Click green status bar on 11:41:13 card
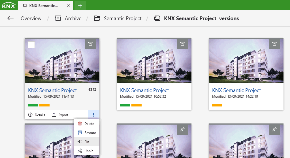290x158 pixels. pyautogui.click(x=33, y=105)
